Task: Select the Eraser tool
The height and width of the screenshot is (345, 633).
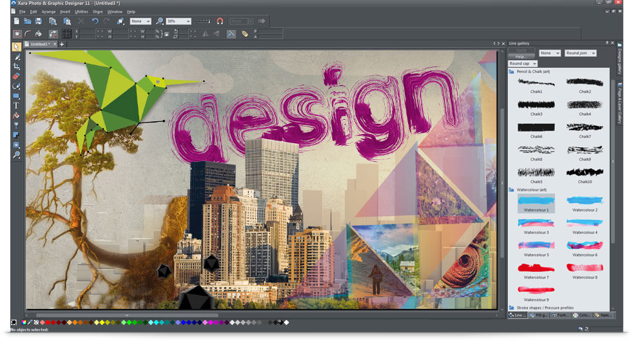Action: pyautogui.click(x=16, y=76)
